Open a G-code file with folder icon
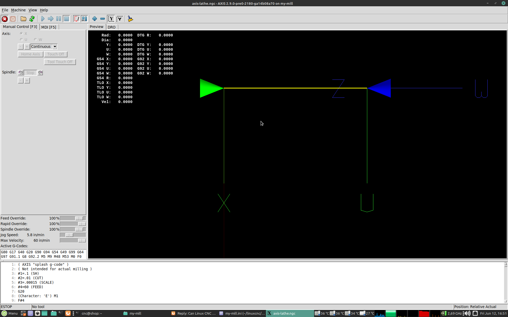508x317 pixels. [x=24, y=19]
